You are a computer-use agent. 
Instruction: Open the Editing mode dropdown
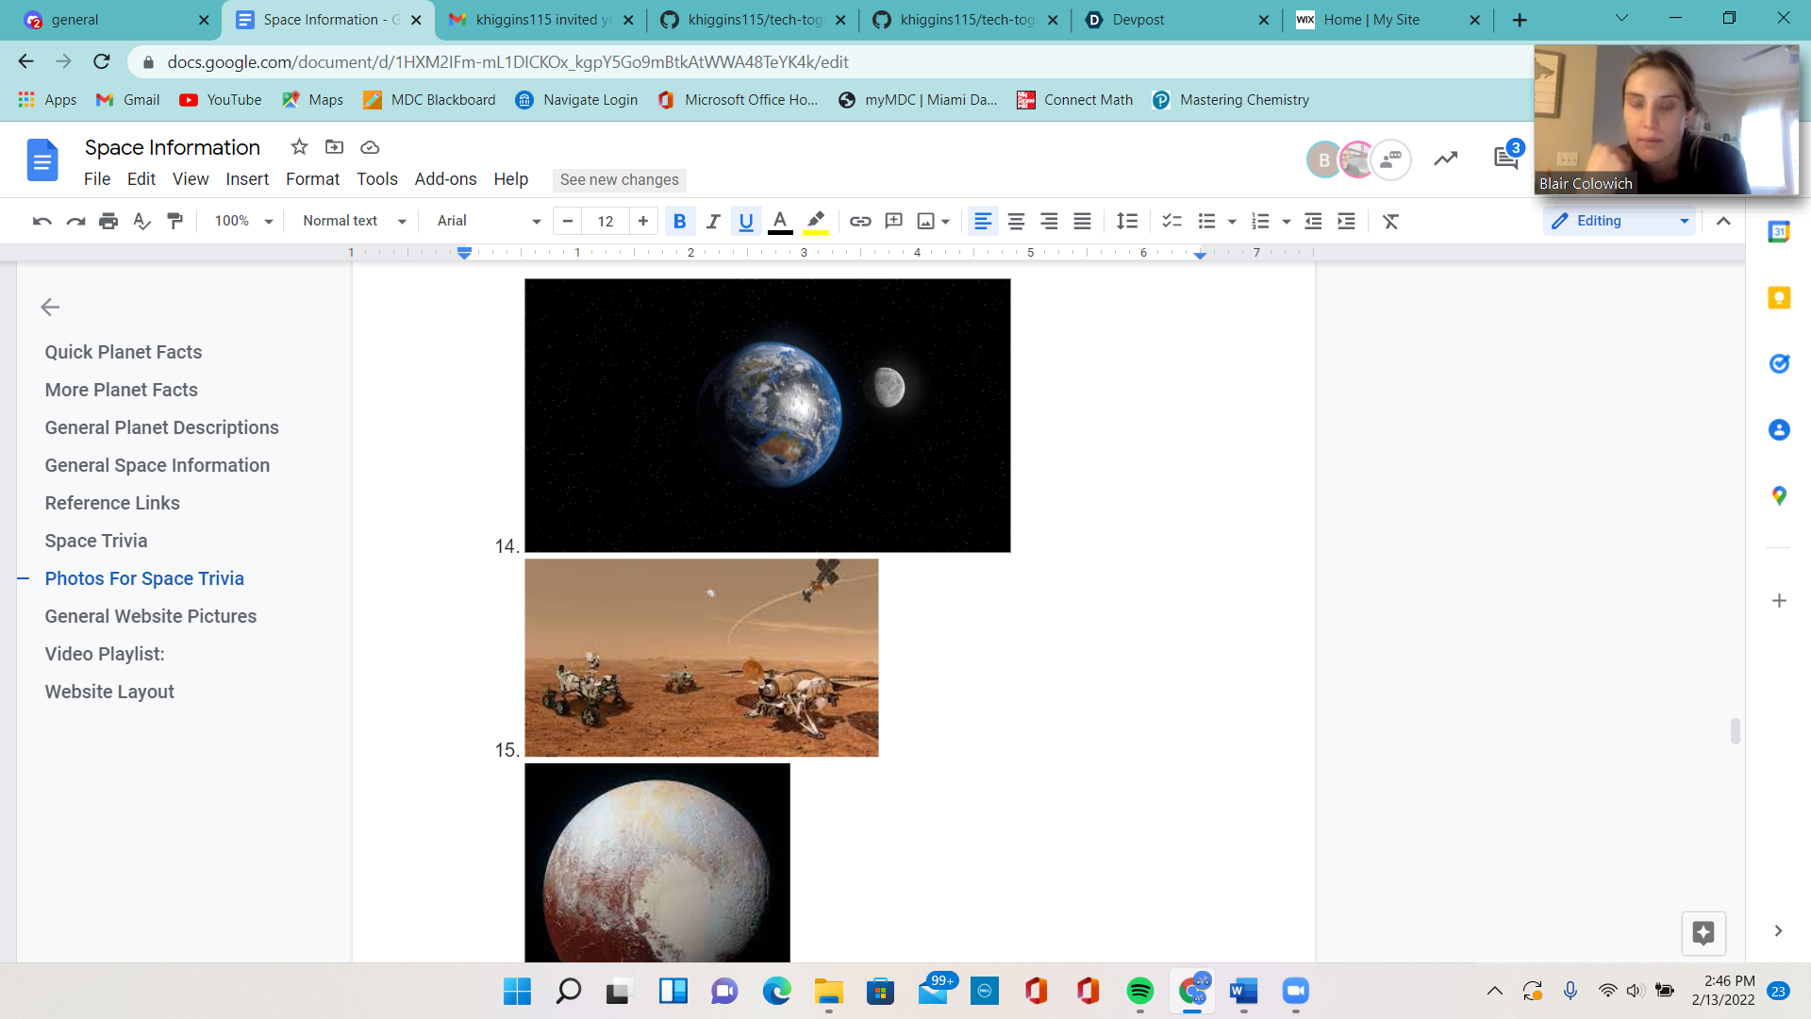1619,221
